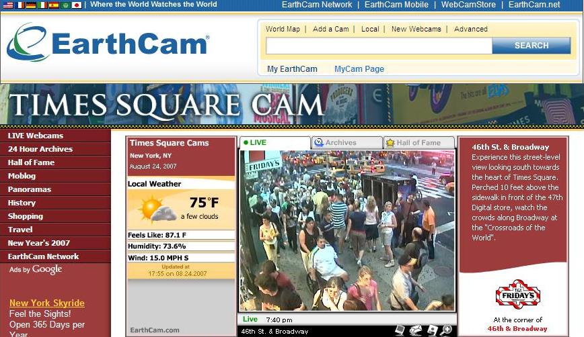Open New Year's 2007 in the sidebar

pos(55,242)
